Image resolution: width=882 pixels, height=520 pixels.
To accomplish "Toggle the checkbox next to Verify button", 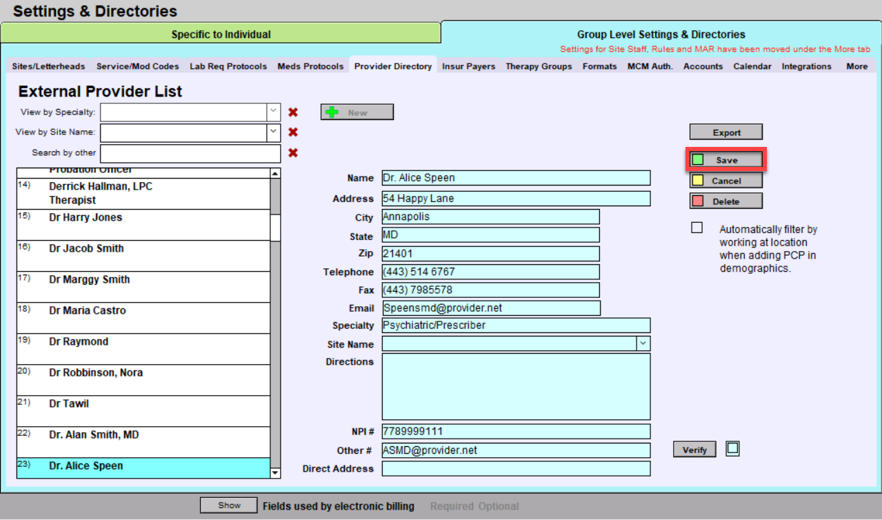I will click(x=732, y=449).
